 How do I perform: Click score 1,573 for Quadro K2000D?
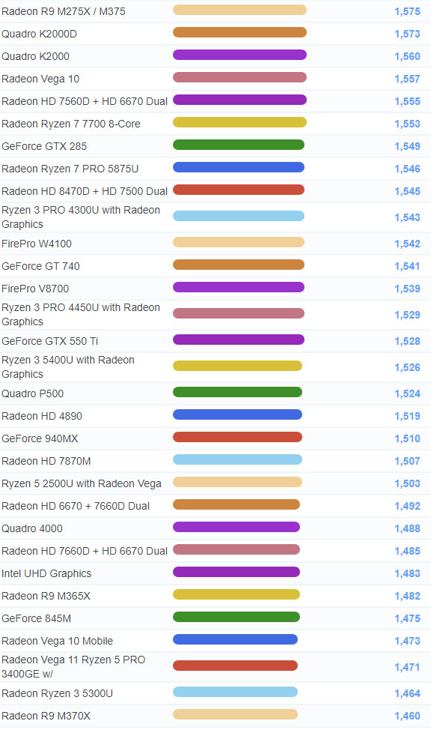[x=407, y=34]
